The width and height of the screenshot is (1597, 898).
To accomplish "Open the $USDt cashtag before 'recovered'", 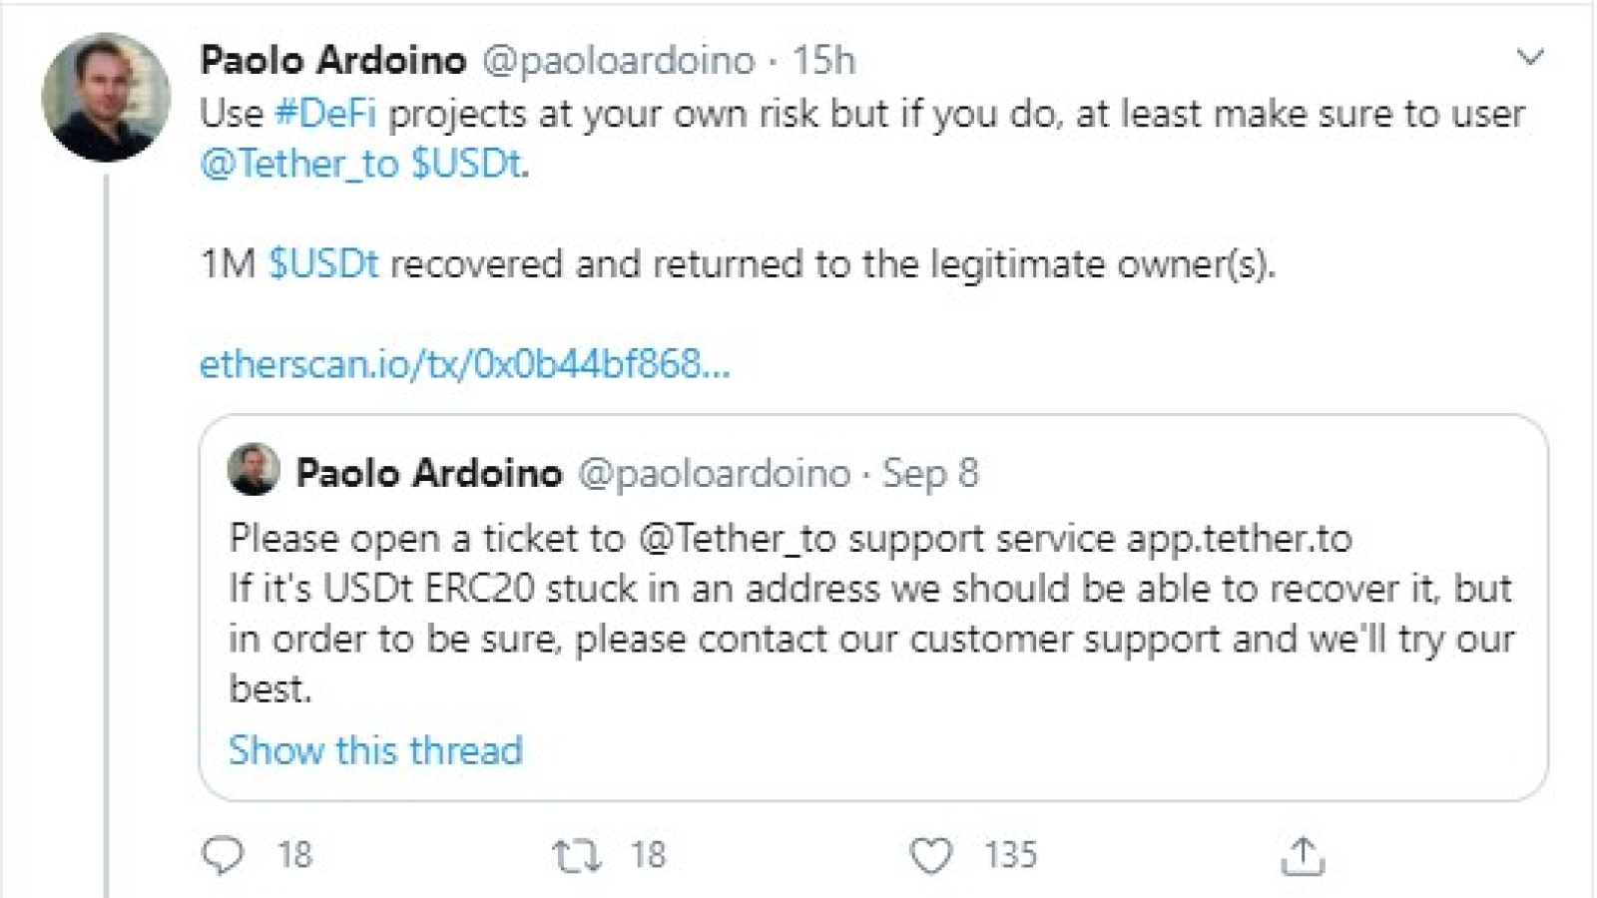I will point(323,264).
